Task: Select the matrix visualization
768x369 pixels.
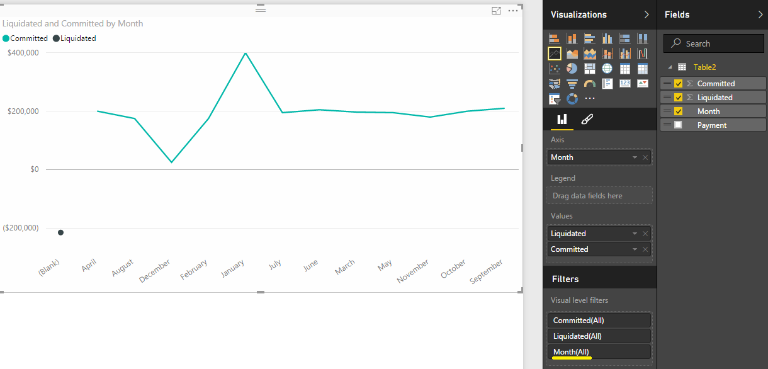Action: tap(643, 69)
